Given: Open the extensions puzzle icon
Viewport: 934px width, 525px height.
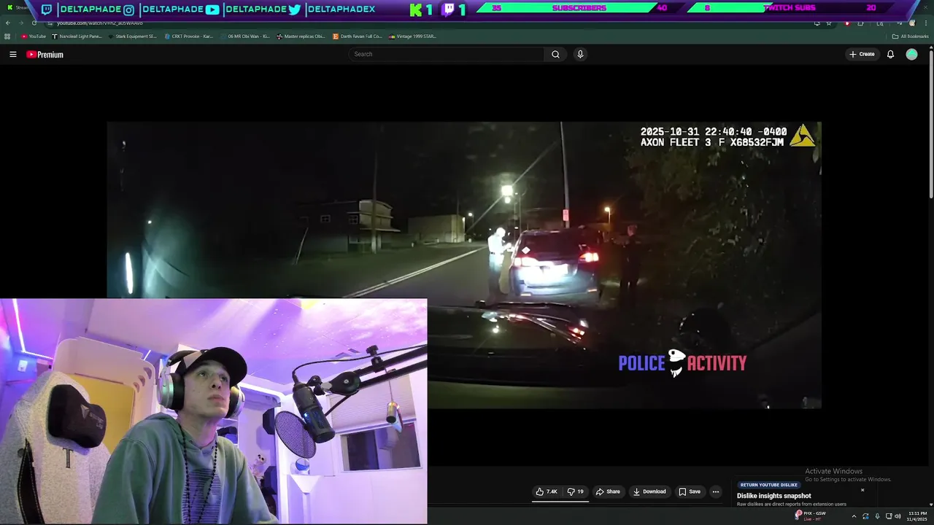Looking at the screenshot, I should tap(860, 23).
